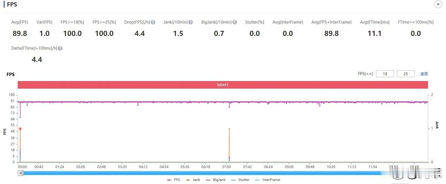446x184 pixels.
Task: Open help icon next to Jank(/10min)
Action: [x=191, y=22]
